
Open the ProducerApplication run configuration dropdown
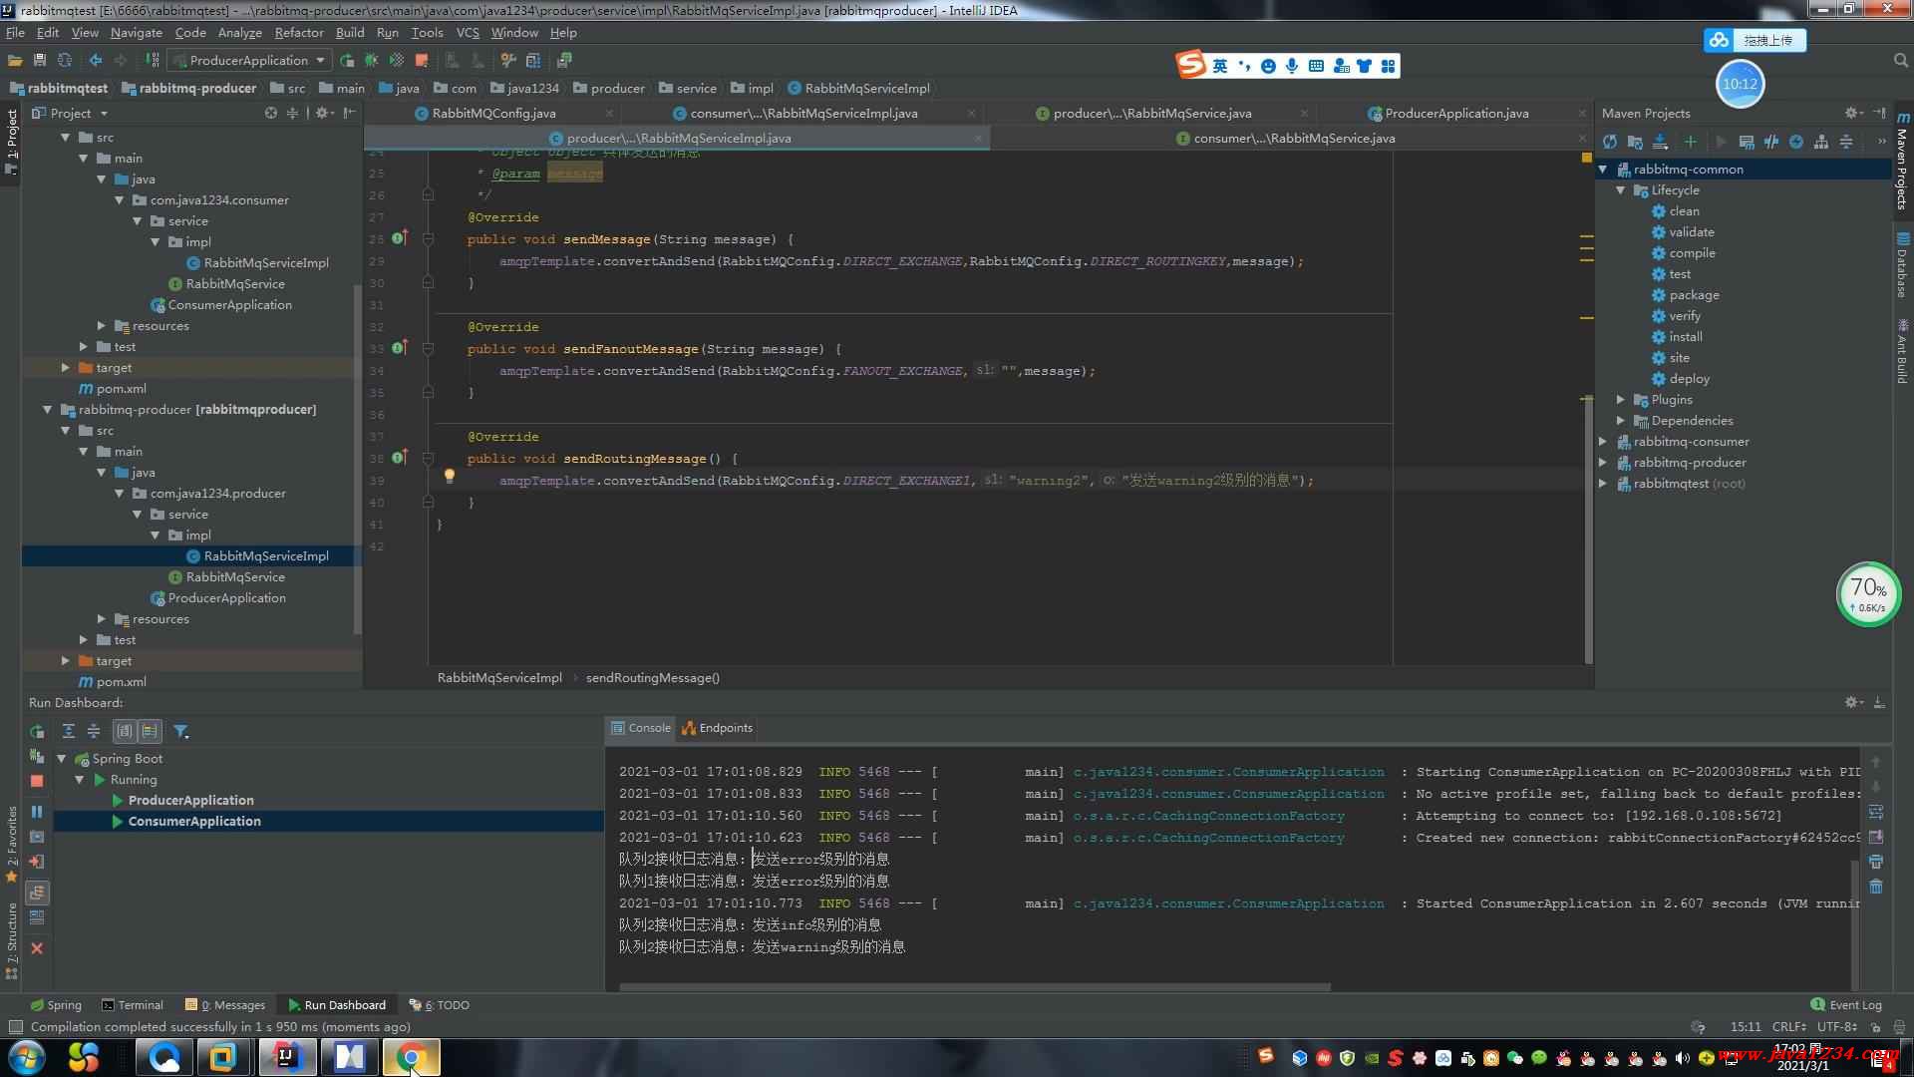point(249,61)
